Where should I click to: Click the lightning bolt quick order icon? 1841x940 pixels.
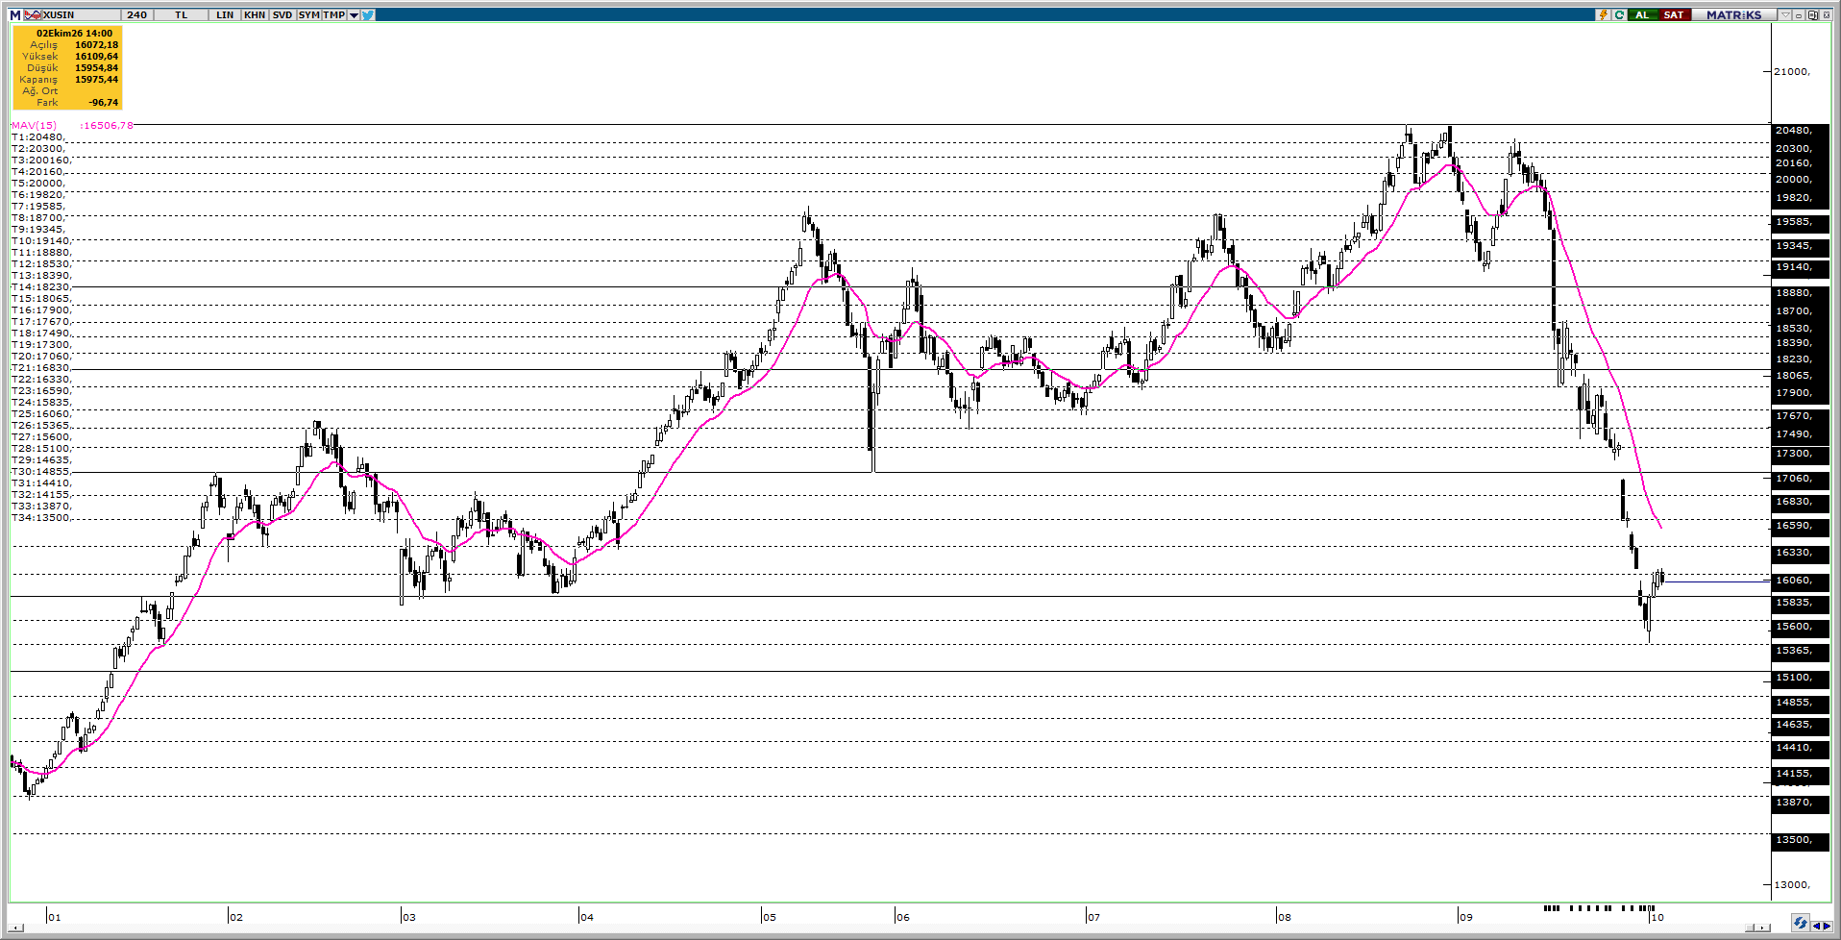point(1603,15)
